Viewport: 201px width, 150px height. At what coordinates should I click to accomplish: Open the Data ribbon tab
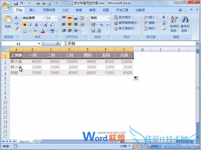coord(79,10)
